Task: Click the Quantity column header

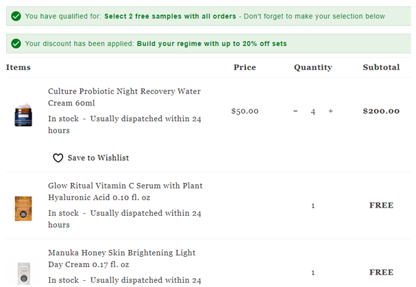Action: tap(313, 67)
